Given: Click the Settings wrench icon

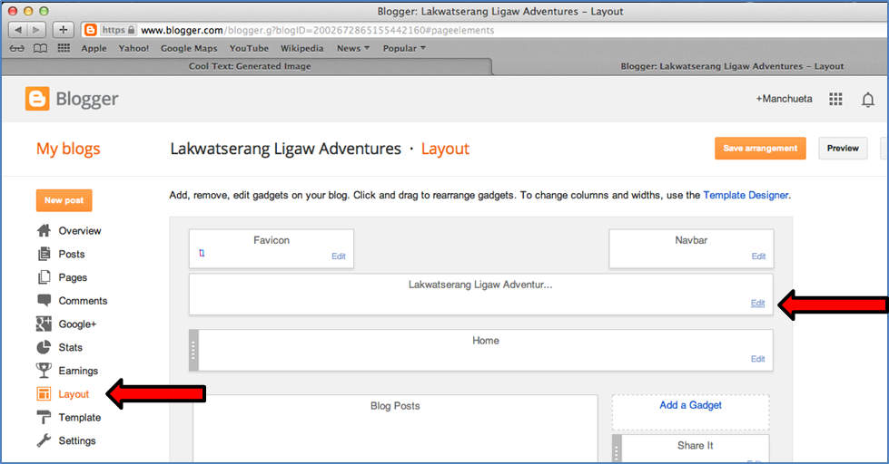Looking at the screenshot, I should [x=44, y=440].
